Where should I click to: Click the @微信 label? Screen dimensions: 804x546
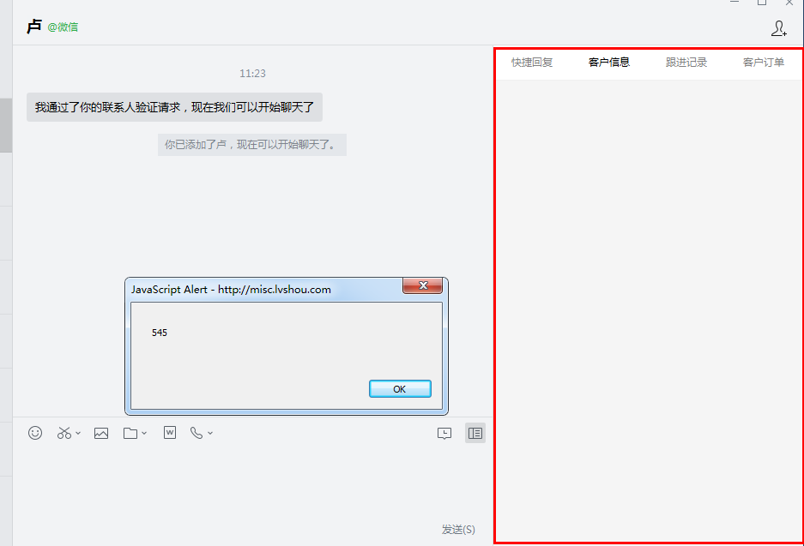pyautogui.click(x=63, y=27)
